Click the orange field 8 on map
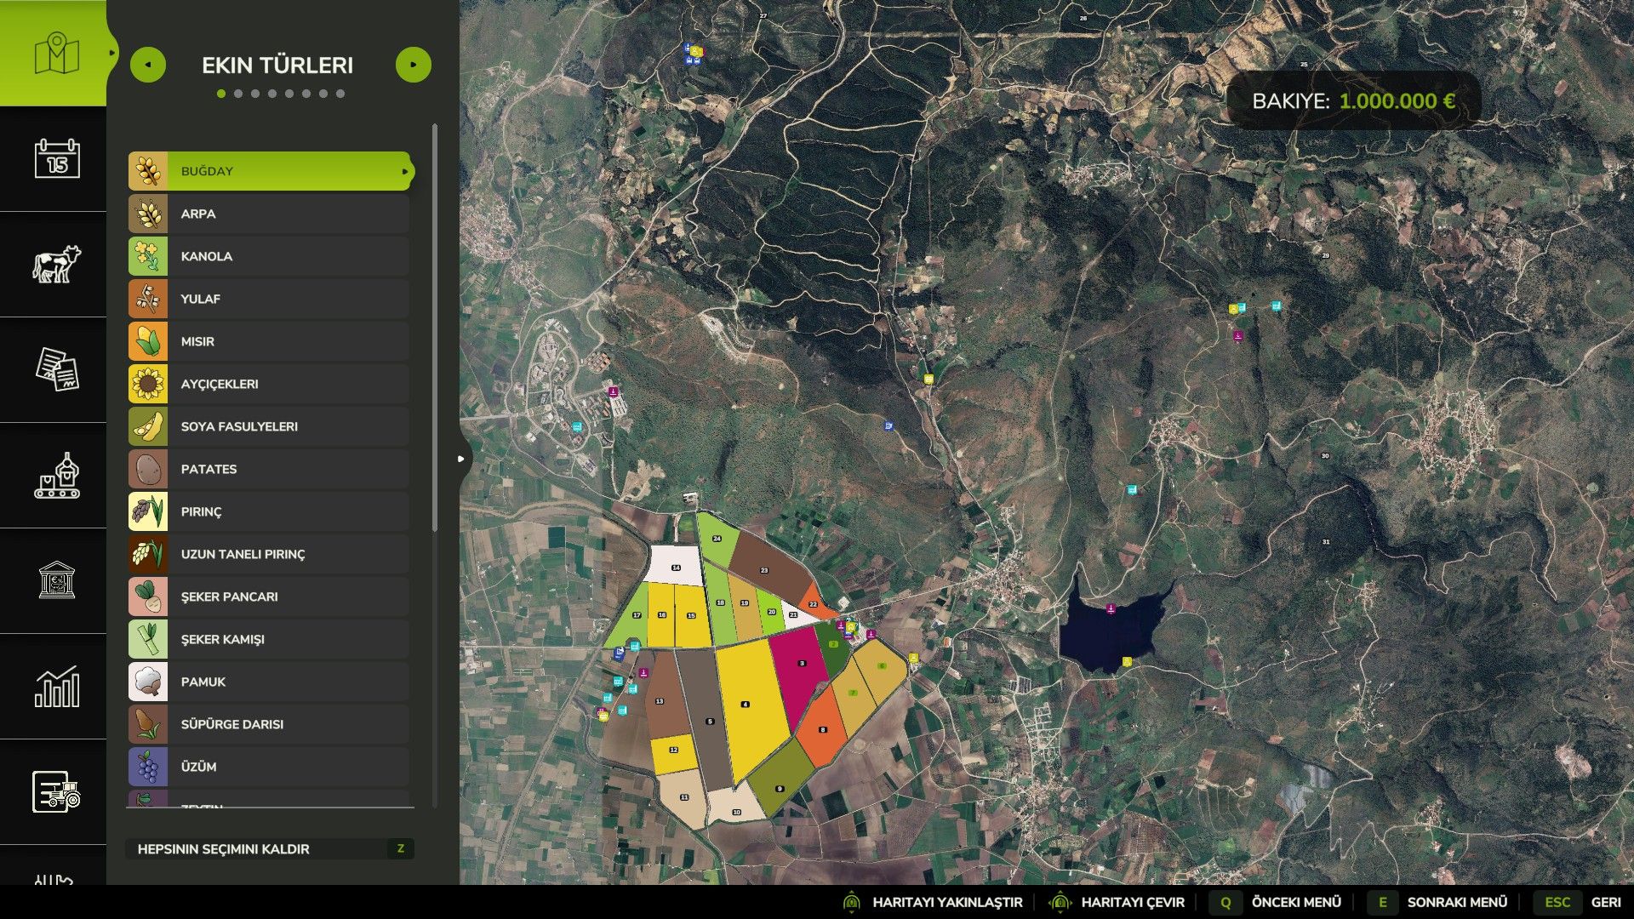1634x919 pixels. pos(822,728)
